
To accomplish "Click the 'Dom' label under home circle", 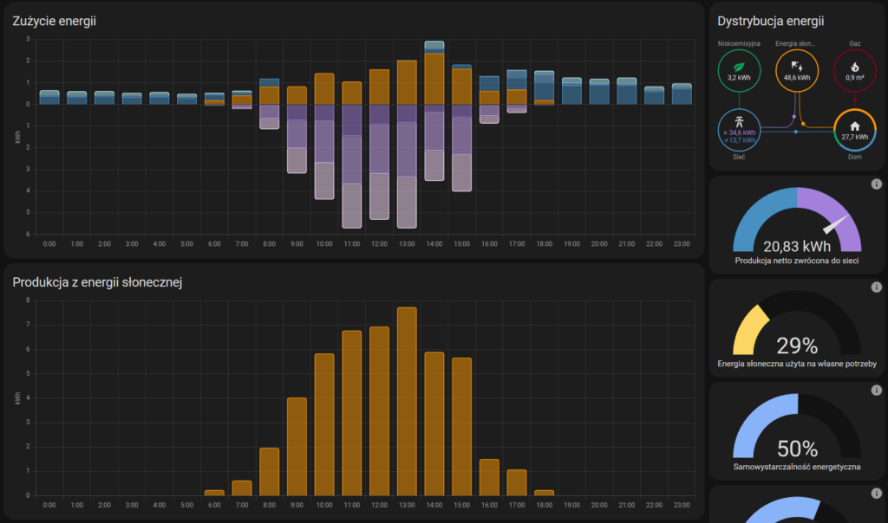I will 854,158.
